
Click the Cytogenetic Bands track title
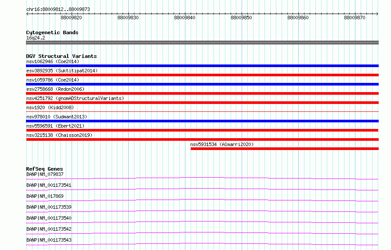point(52,32)
